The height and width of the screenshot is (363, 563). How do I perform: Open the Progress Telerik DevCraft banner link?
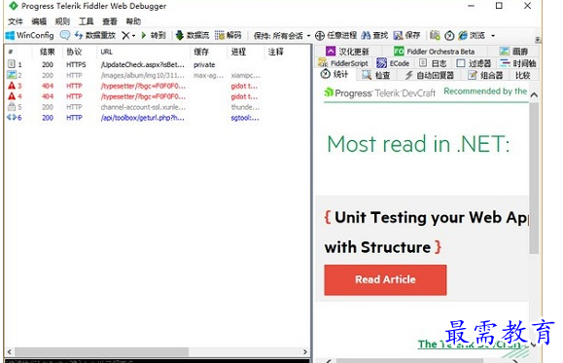tap(380, 93)
